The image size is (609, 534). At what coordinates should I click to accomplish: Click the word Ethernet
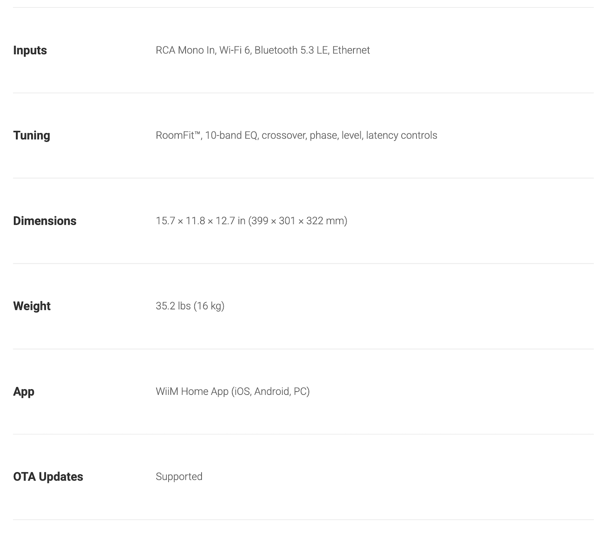[x=351, y=50]
